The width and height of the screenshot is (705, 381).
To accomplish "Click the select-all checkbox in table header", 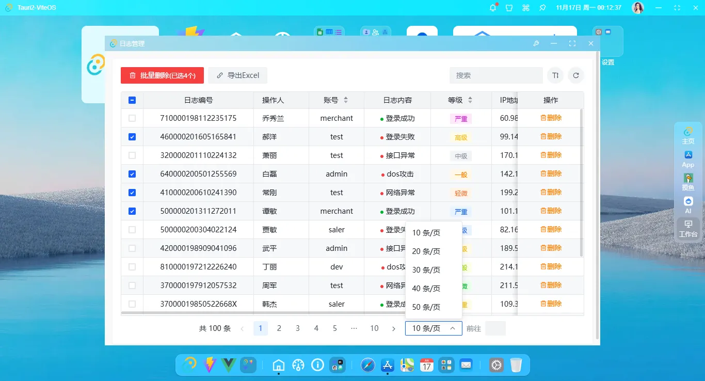I will point(132,100).
